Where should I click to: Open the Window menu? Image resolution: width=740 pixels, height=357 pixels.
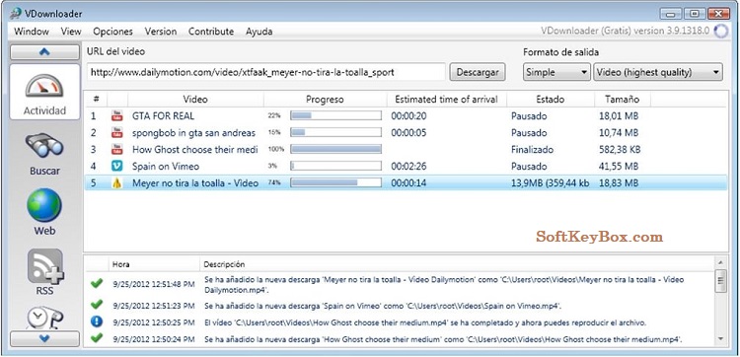[32, 32]
